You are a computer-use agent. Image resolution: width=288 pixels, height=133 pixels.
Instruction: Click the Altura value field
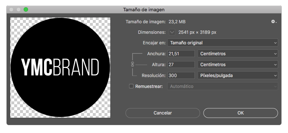(x=181, y=64)
